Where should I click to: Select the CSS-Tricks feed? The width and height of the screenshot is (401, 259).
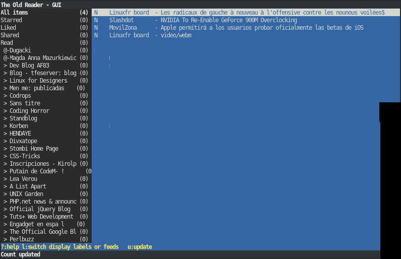45,156
